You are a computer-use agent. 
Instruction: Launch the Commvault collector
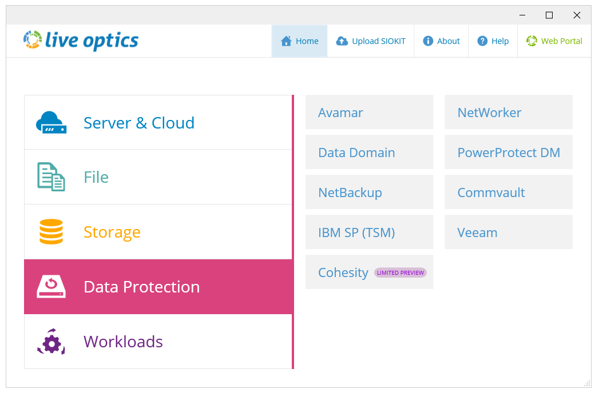click(x=509, y=192)
